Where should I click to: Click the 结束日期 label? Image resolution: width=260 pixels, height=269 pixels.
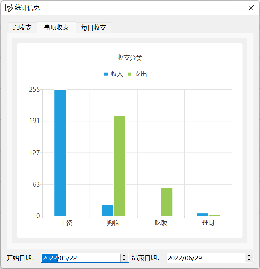coord(146,258)
